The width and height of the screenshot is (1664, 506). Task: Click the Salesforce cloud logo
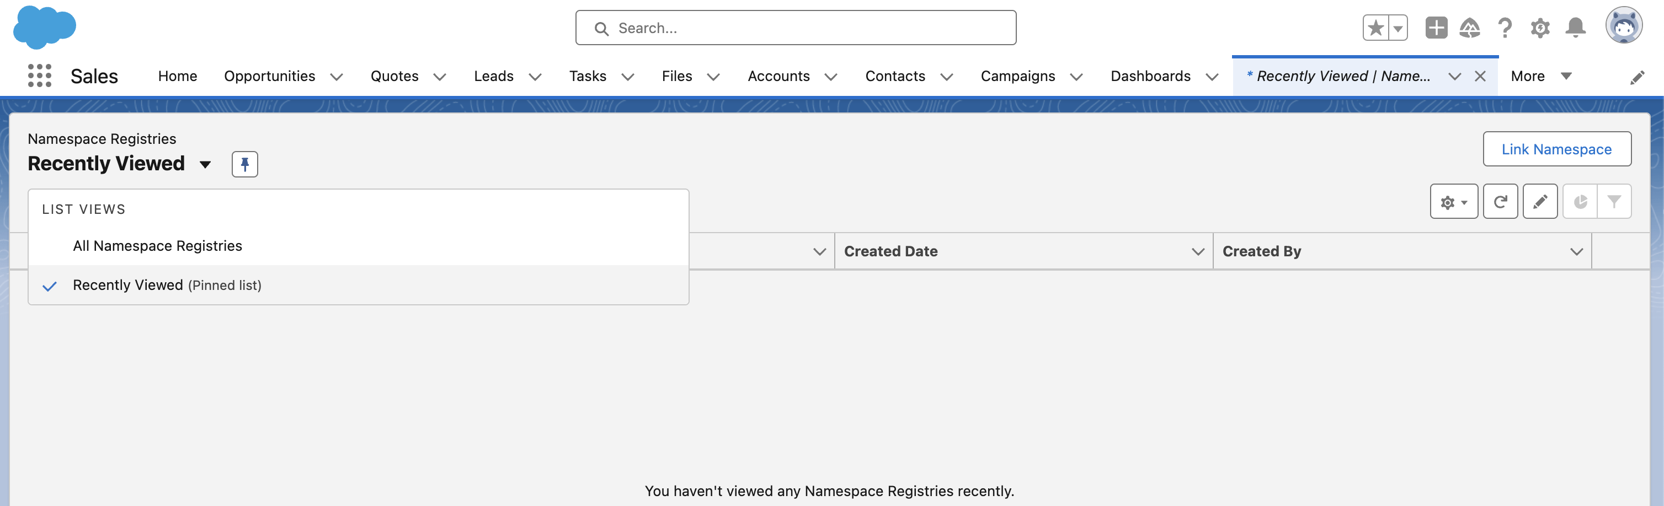(x=45, y=27)
